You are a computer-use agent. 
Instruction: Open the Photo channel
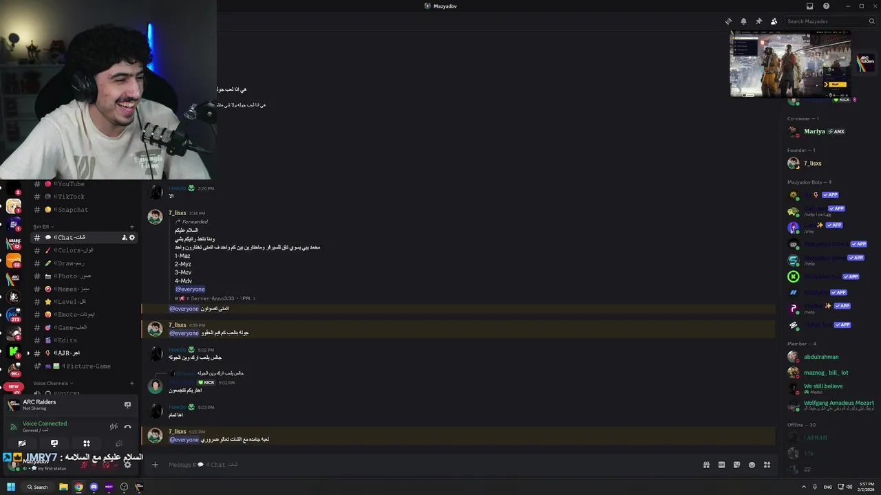[x=84, y=276]
